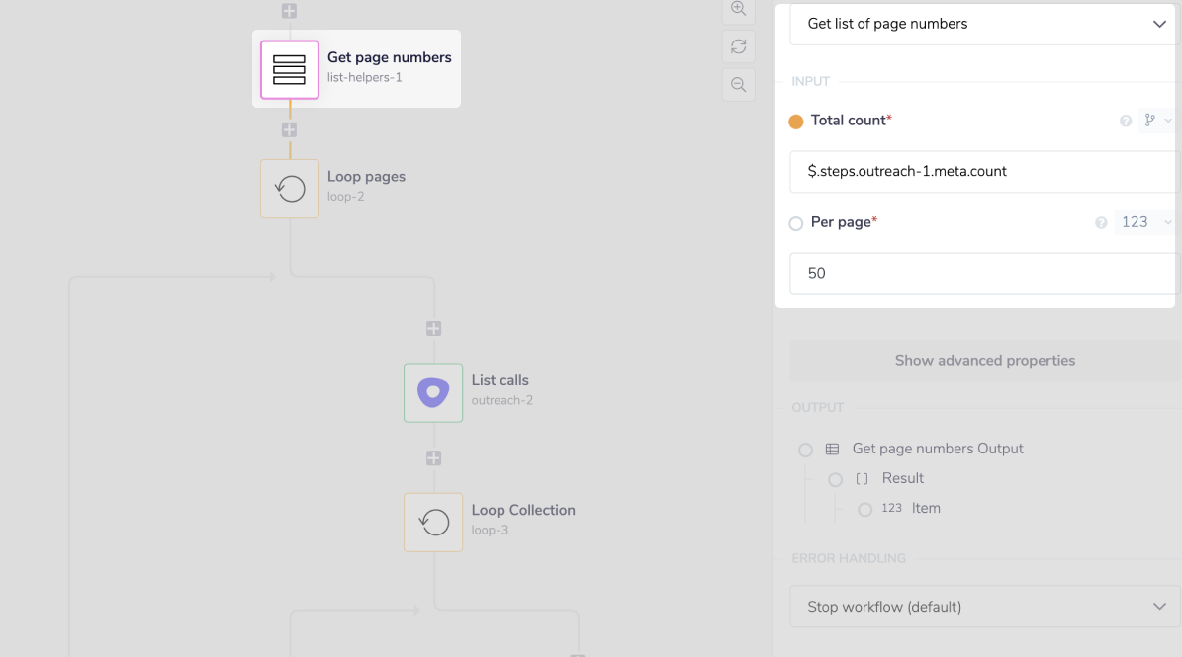
Task: Open the Per page 123 type dropdown
Action: tap(1144, 222)
